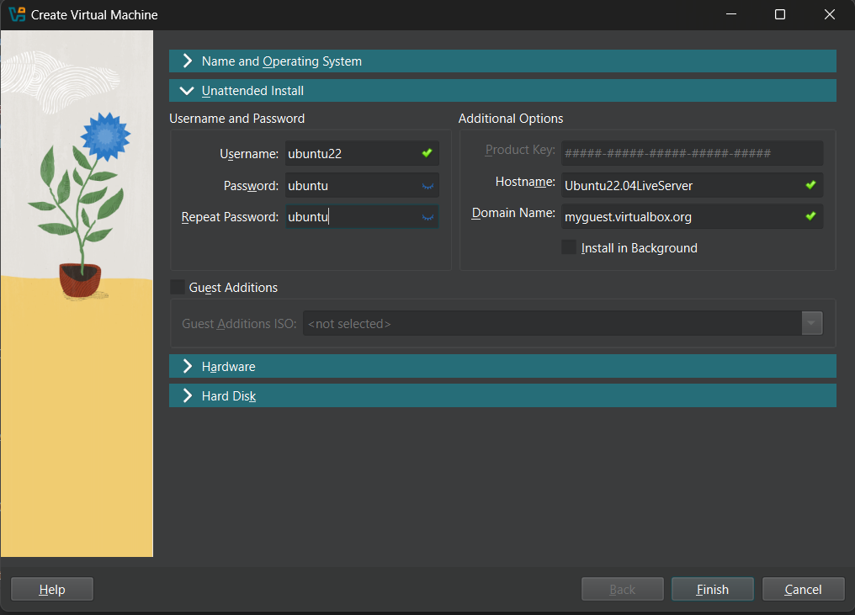855x615 pixels.
Task: Click the VirtualBox logo in title bar
Action: [16, 14]
